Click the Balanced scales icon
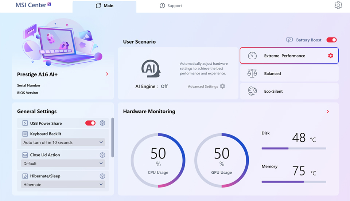This screenshot has height=201, width=350. tap(252, 73)
